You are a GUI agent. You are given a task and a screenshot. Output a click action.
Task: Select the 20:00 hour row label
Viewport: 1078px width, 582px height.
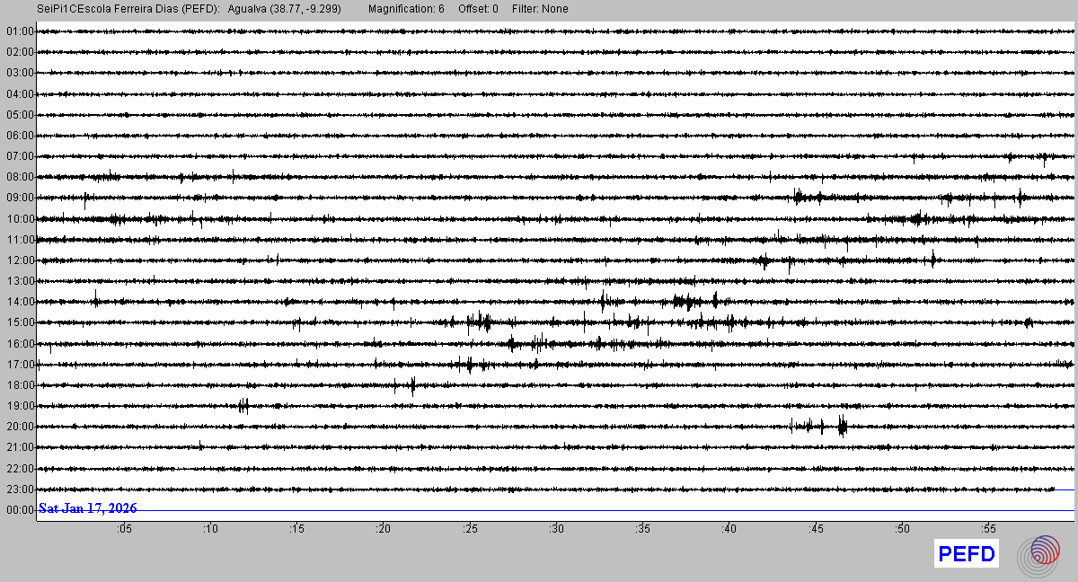[20, 427]
